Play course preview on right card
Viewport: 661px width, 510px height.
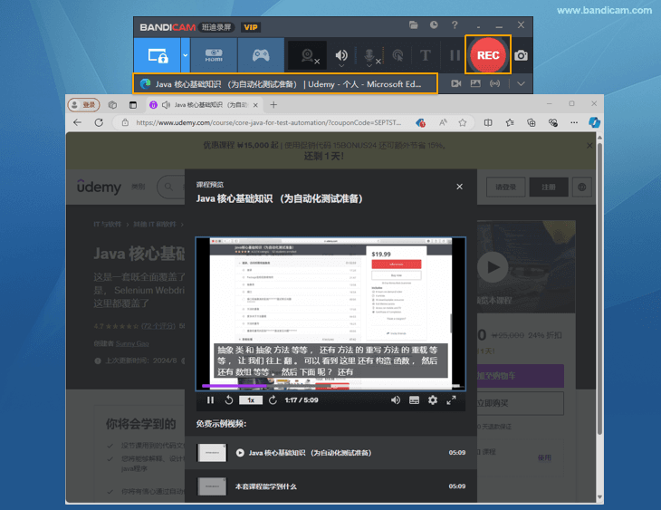[x=493, y=267]
